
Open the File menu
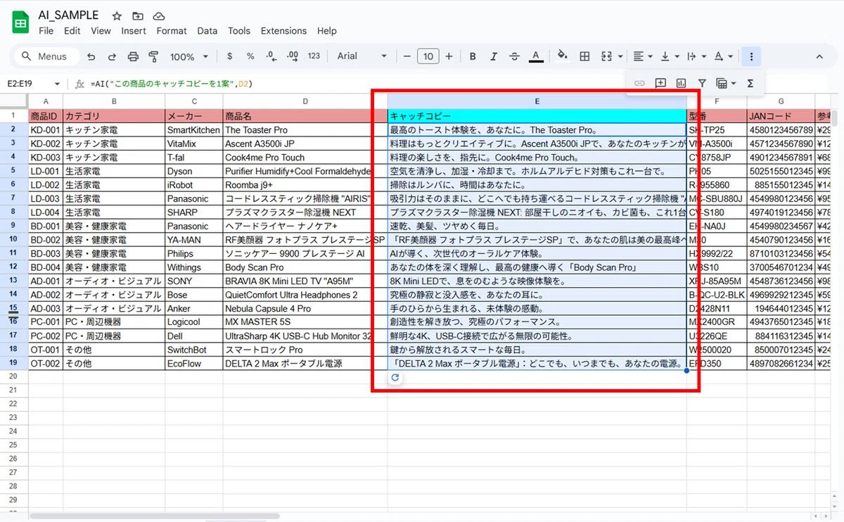(46, 31)
